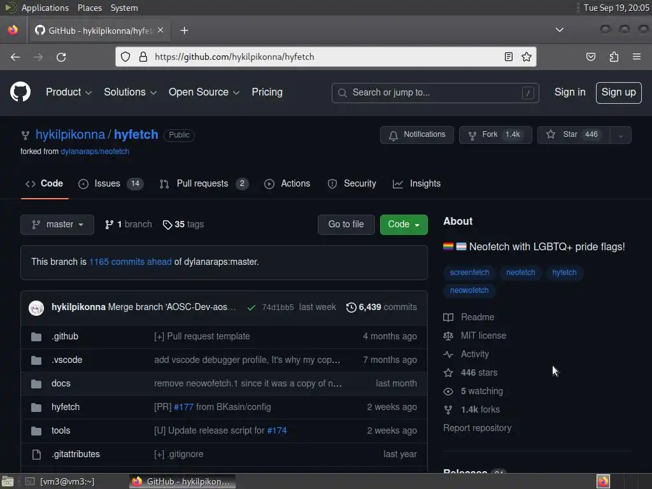The width and height of the screenshot is (652, 489).
Task: Switch to the Actions tab
Action: tap(287, 183)
